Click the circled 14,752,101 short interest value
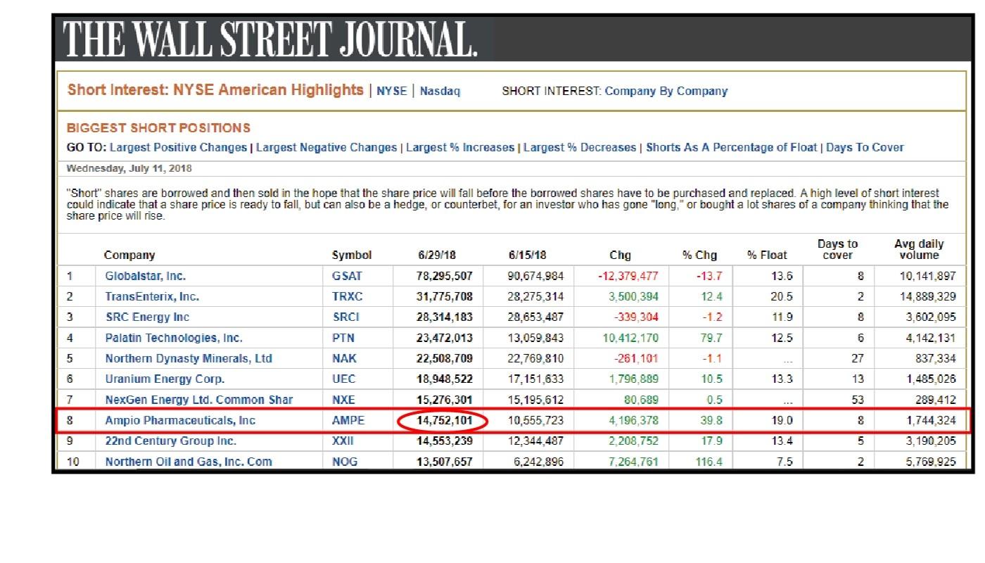Screen dimensions: 985x563 coord(443,421)
